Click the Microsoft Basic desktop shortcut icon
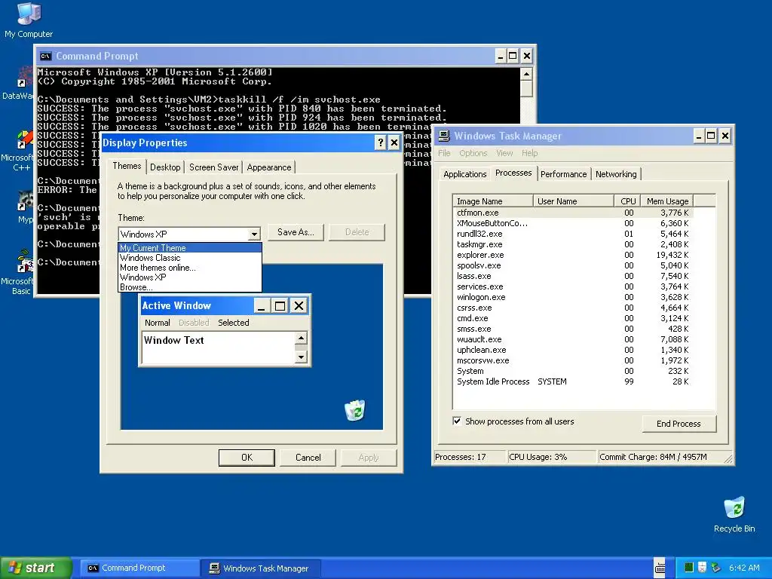This screenshot has width=772, height=579. coord(25,262)
